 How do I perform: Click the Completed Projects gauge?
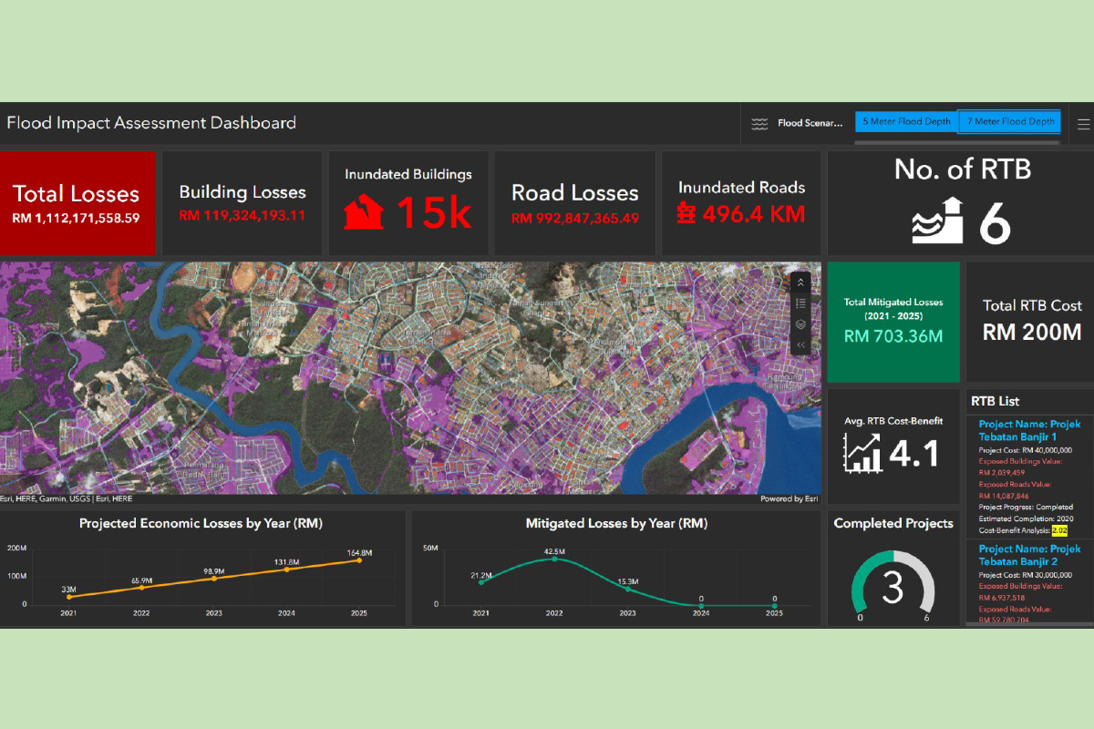(x=893, y=588)
